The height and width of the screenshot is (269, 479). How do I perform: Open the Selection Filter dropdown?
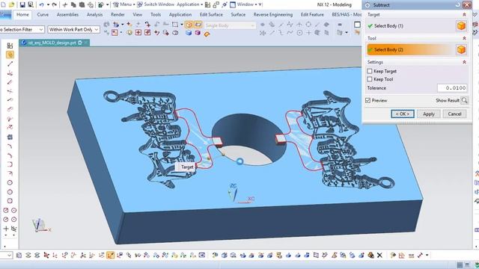tap(22, 29)
